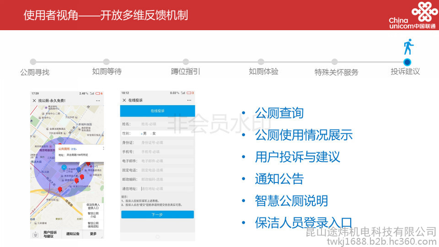Open the three-dot menu on the 在线投诉 page

[189, 100]
